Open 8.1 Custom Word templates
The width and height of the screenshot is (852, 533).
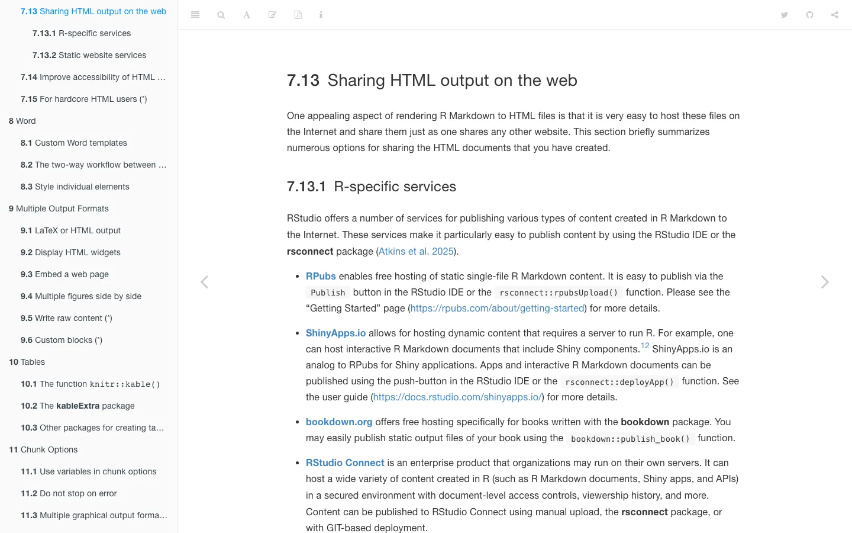pyautogui.click(x=74, y=143)
